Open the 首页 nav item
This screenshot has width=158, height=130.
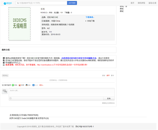(132, 3)
